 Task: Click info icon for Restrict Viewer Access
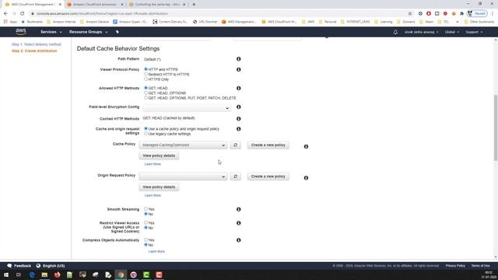[x=239, y=223]
